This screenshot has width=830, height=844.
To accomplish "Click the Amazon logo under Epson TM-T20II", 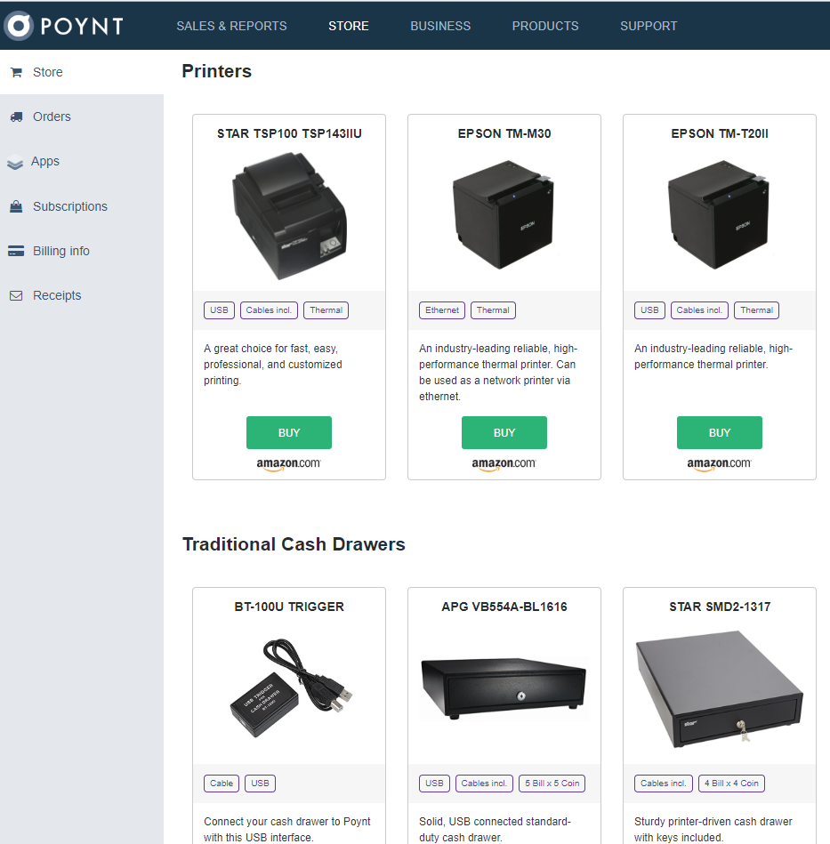I will click(x=720, y=464).
